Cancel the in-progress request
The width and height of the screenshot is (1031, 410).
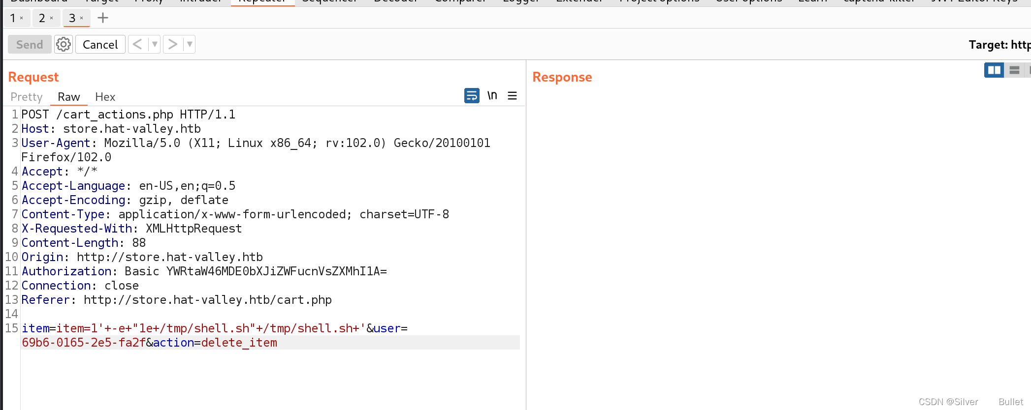pyautogui.click(x=100, y=45)
